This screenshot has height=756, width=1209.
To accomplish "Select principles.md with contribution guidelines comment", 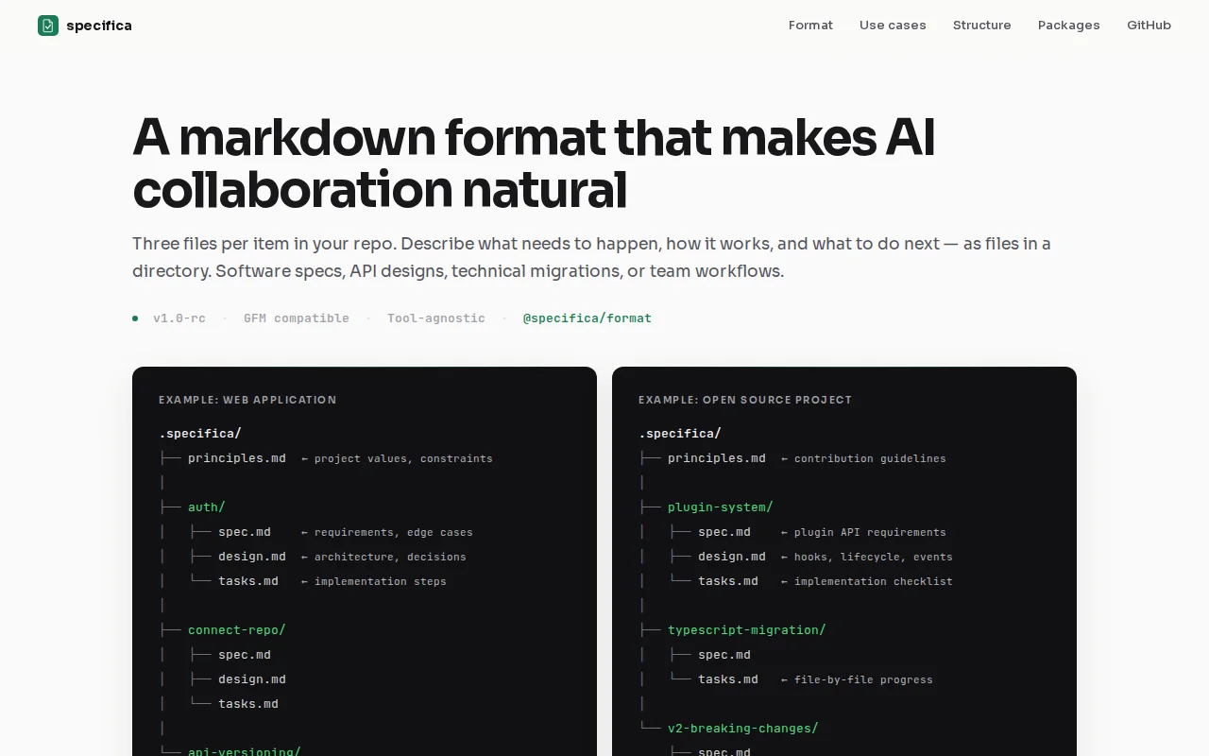I will 717,458.
